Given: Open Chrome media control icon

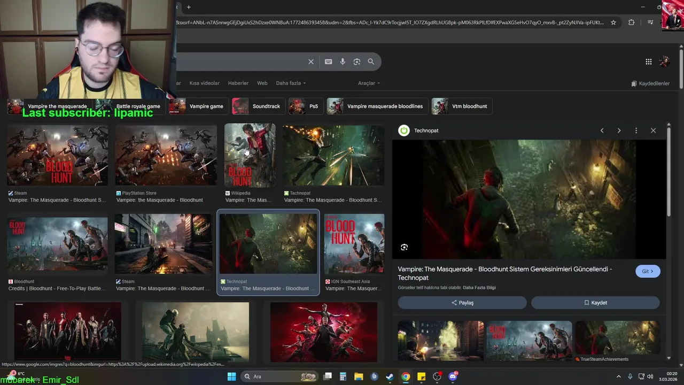Looking at the screenshot, I should [x=650, y=22].
